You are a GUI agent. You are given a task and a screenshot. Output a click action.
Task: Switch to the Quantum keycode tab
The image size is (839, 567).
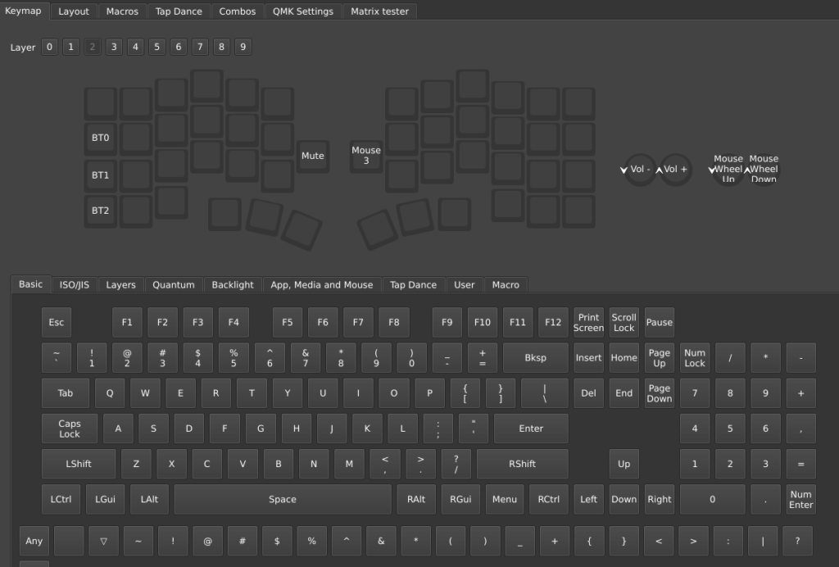tap(174, 284)
